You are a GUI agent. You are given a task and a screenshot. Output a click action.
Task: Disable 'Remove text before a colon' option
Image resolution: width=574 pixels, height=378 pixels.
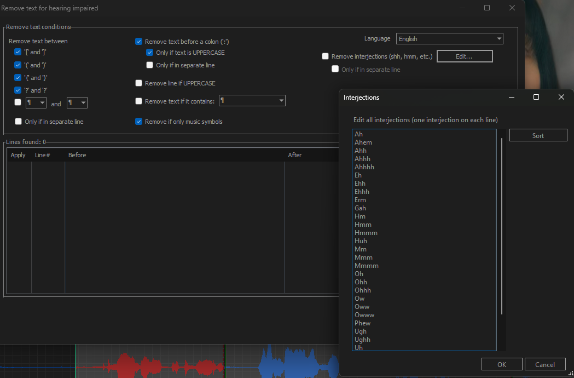138,41
